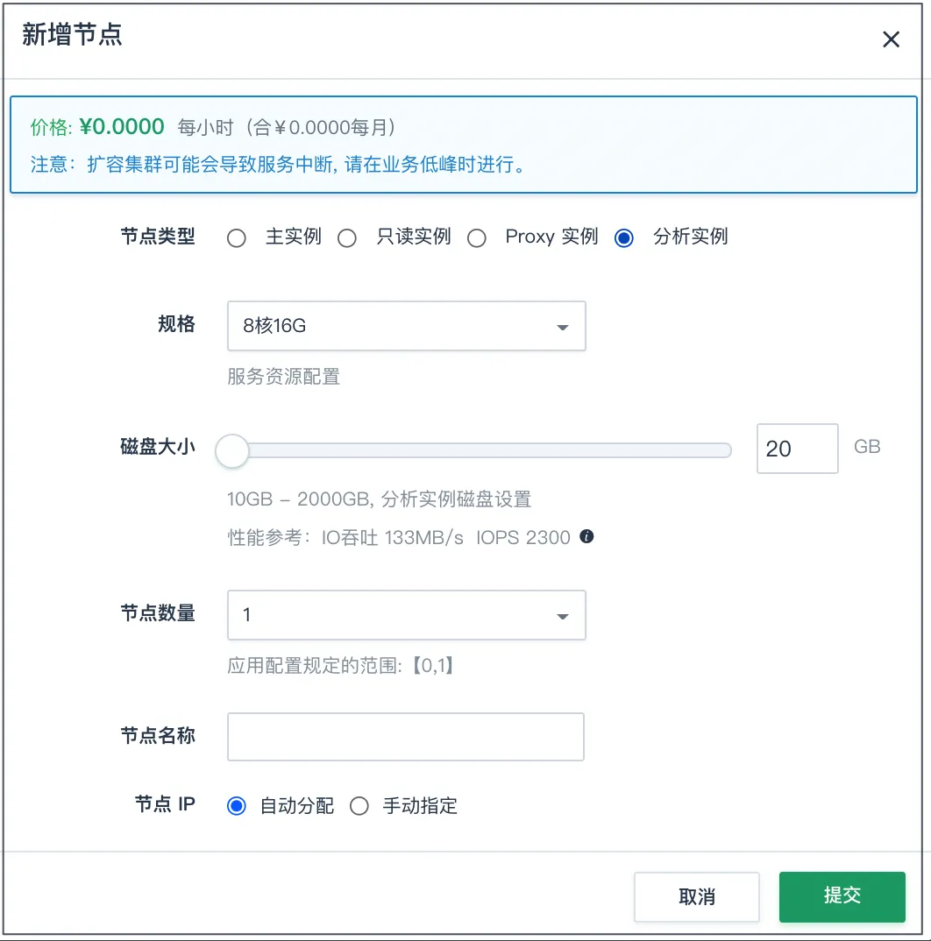
Task: Expand the 节点数量 dropdown
Action: pos(407,615)
